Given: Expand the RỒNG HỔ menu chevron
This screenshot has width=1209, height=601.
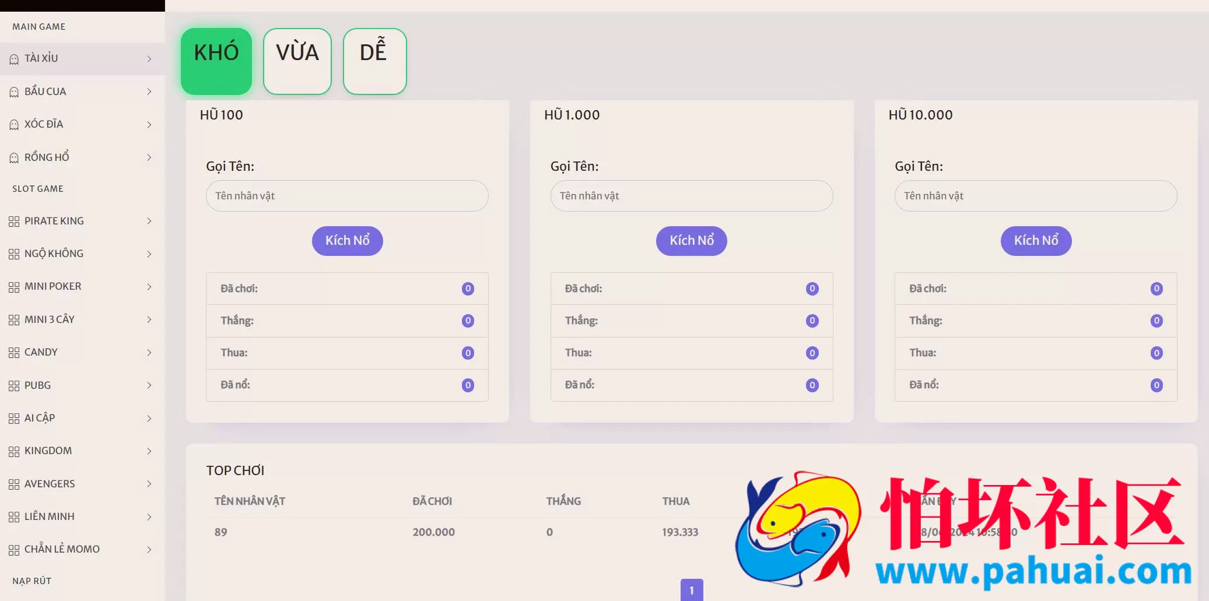Looking at the screenshot, I should tap(149, 157).
